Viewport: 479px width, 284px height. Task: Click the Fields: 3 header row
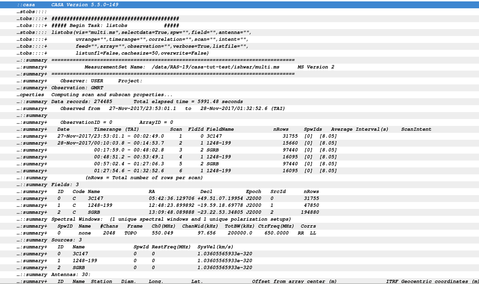[x=239, y=185]
